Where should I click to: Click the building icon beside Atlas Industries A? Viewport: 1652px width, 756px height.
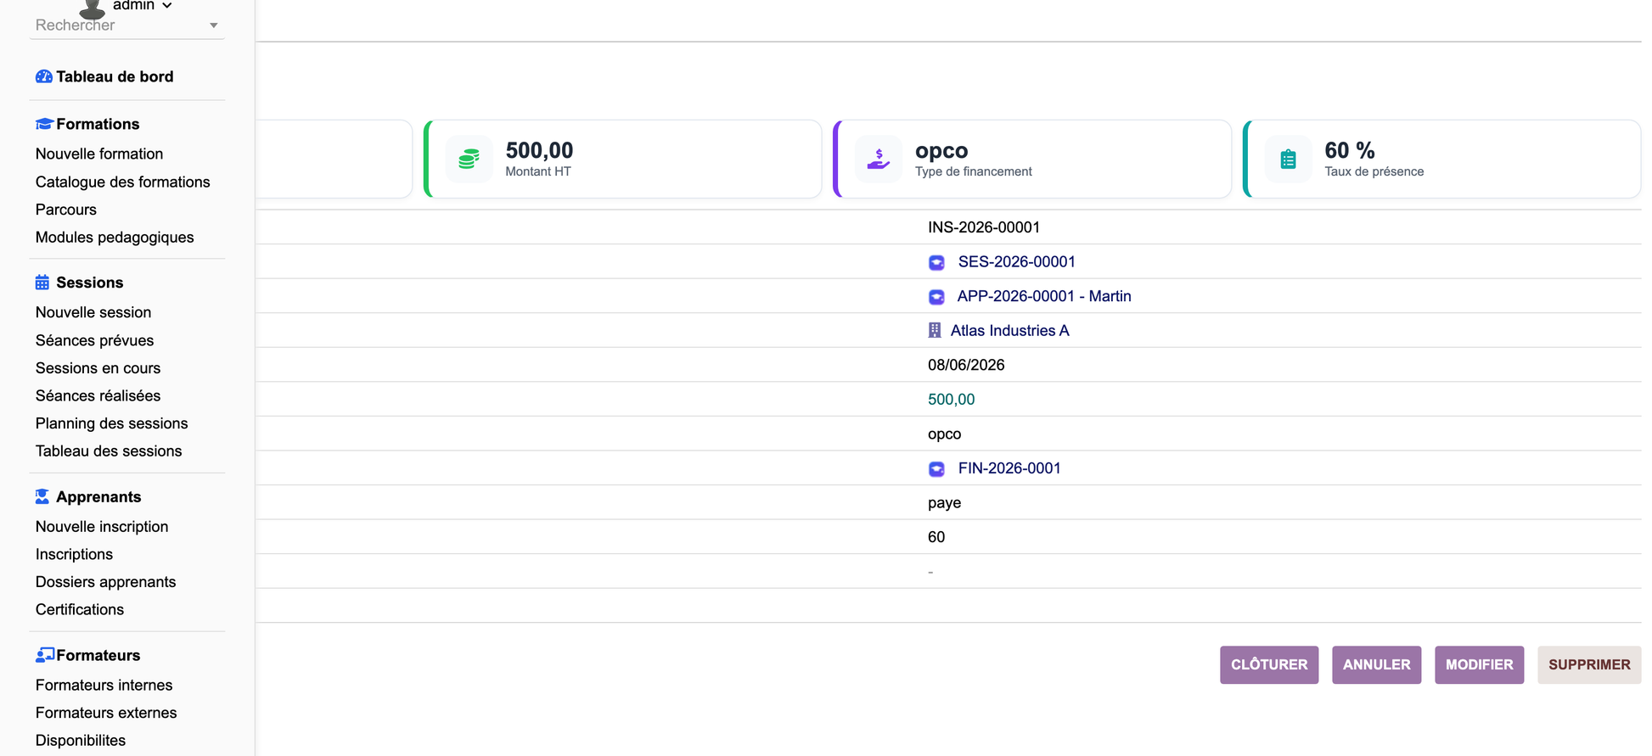coord(935,330)
